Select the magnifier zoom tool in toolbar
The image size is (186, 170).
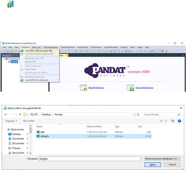click(x=149, y=51)
